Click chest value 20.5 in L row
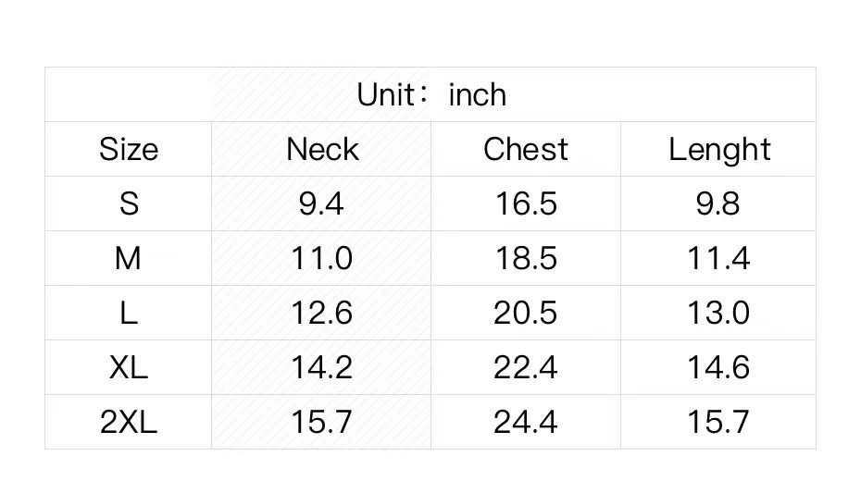Image resolution: width=861 pixels, height=493 pixels. (x=526, y=313)
